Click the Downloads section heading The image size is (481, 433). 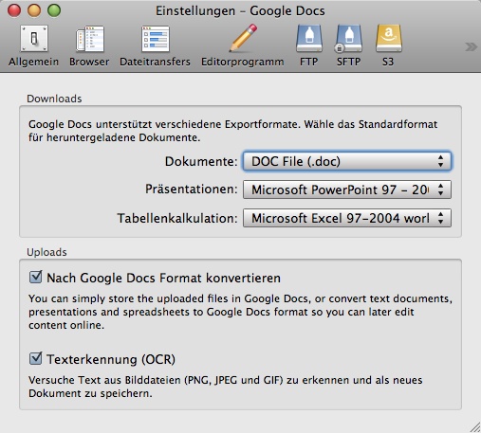[x=54, y=99]
